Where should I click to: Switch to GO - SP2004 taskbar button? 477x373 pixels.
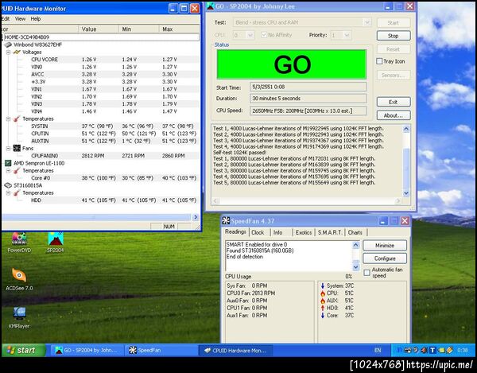[x=87, y=351]
